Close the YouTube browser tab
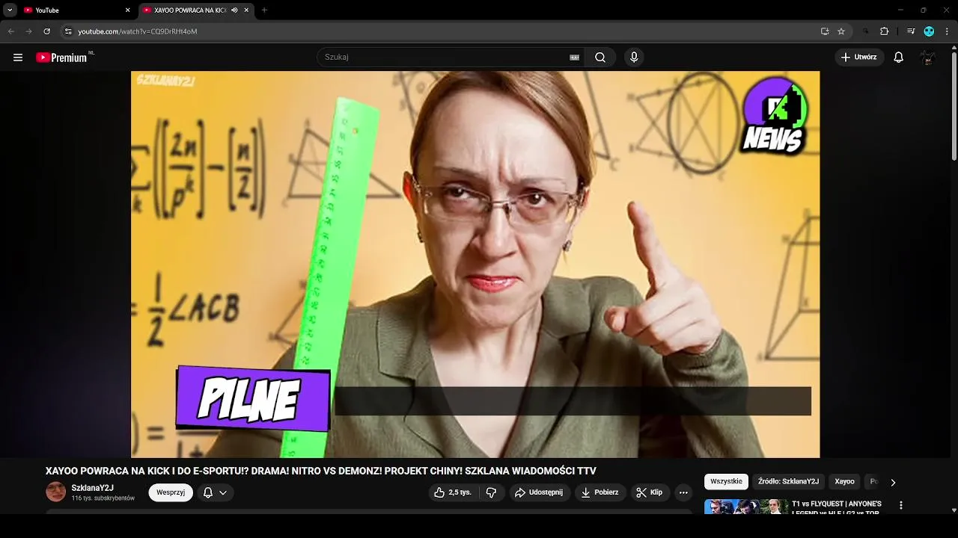 [127, 10]
